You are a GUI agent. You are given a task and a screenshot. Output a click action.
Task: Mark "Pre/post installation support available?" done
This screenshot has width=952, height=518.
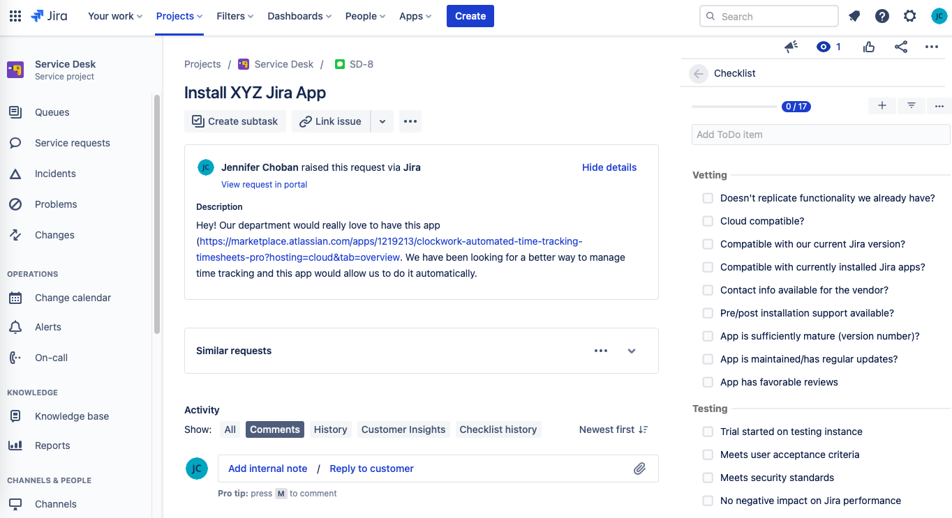coord(708,314)
